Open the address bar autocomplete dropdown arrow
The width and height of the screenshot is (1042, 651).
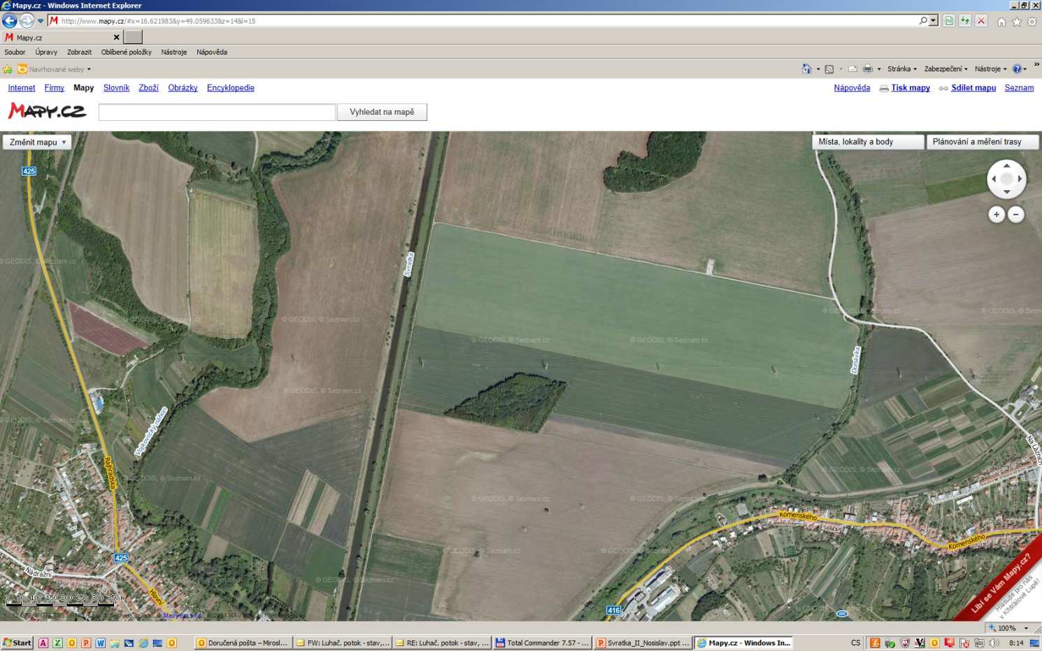pyautogui.click(x=934, y=21)
